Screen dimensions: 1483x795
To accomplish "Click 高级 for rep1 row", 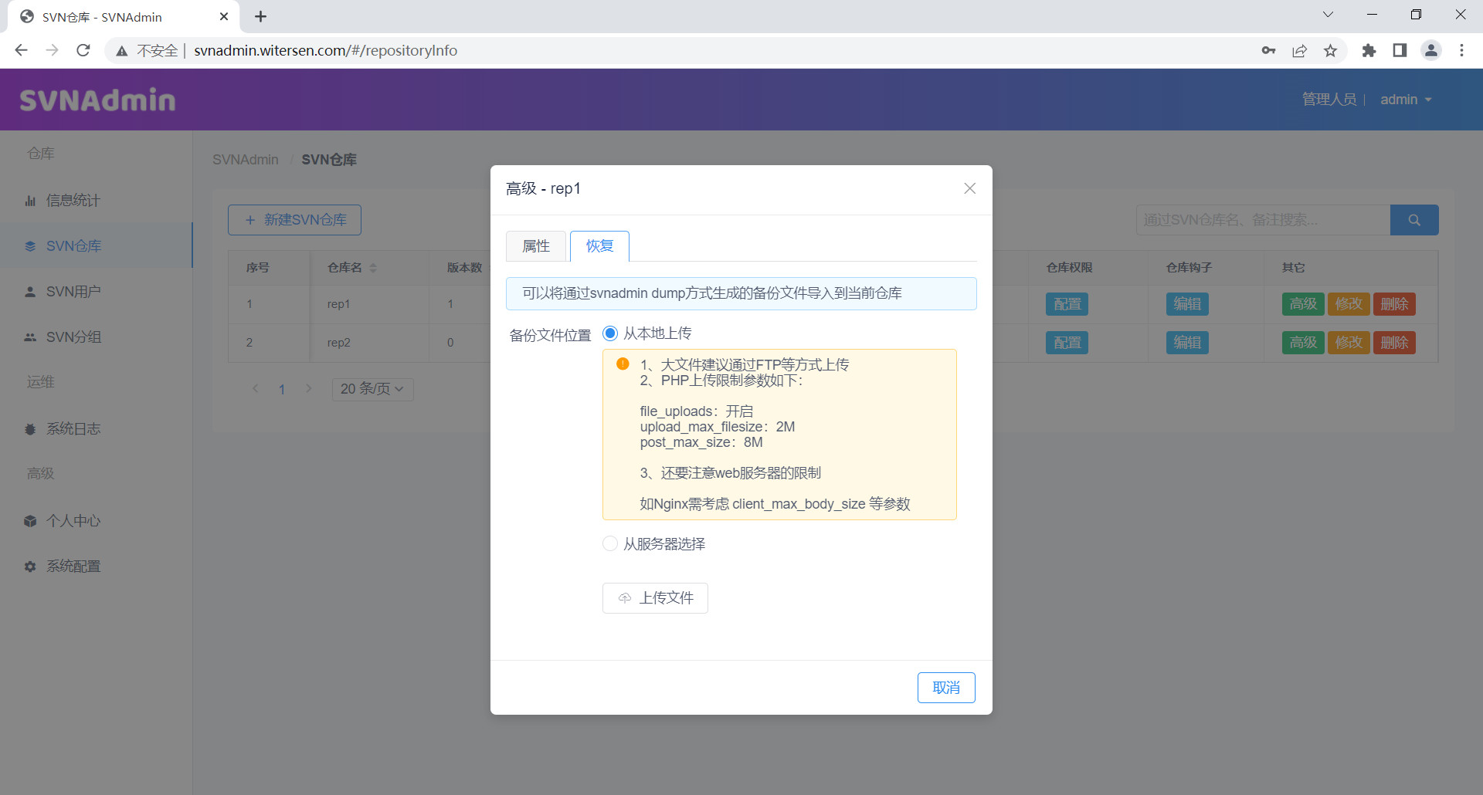I will pos(1303,304).
